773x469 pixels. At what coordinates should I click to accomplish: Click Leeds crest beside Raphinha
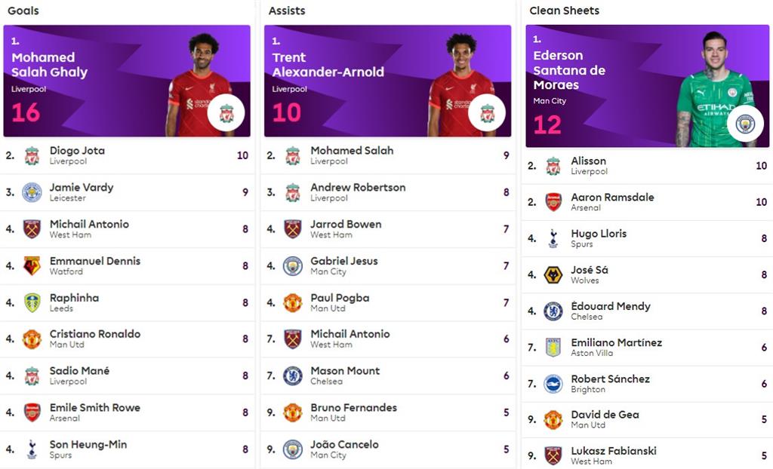[32, 303]
